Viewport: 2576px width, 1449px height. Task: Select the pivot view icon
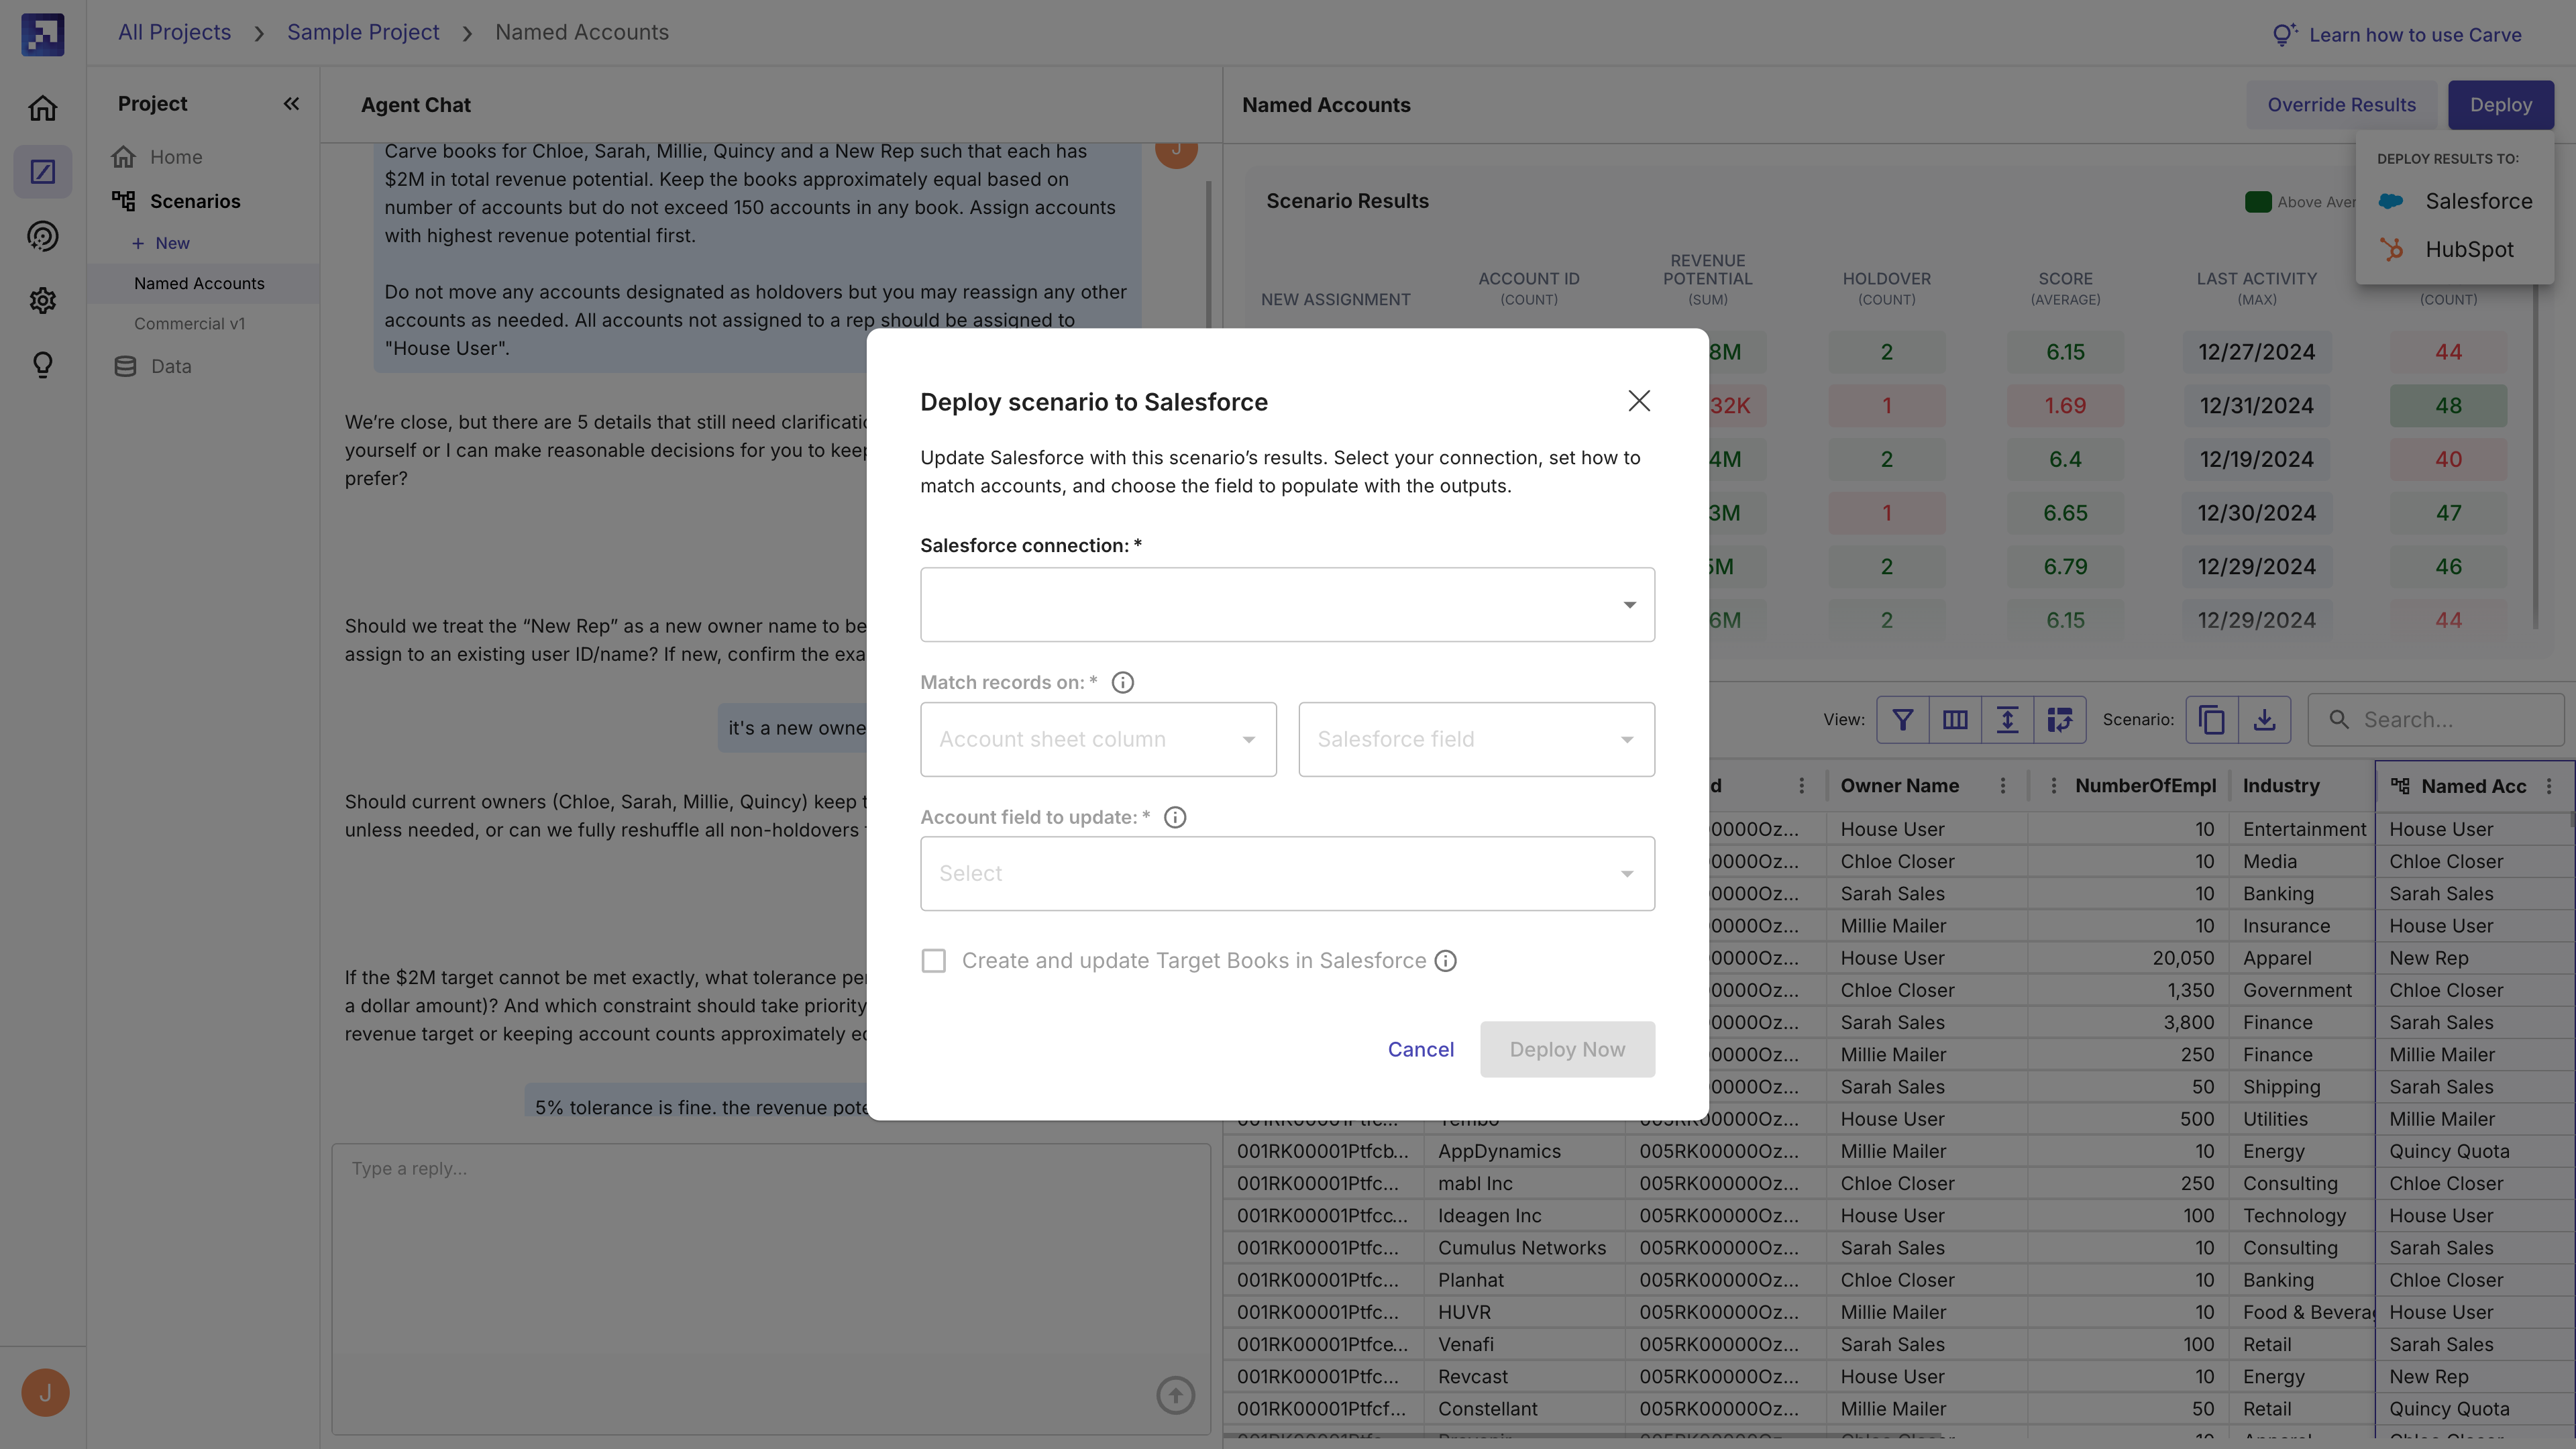(x=2061, y=719)
